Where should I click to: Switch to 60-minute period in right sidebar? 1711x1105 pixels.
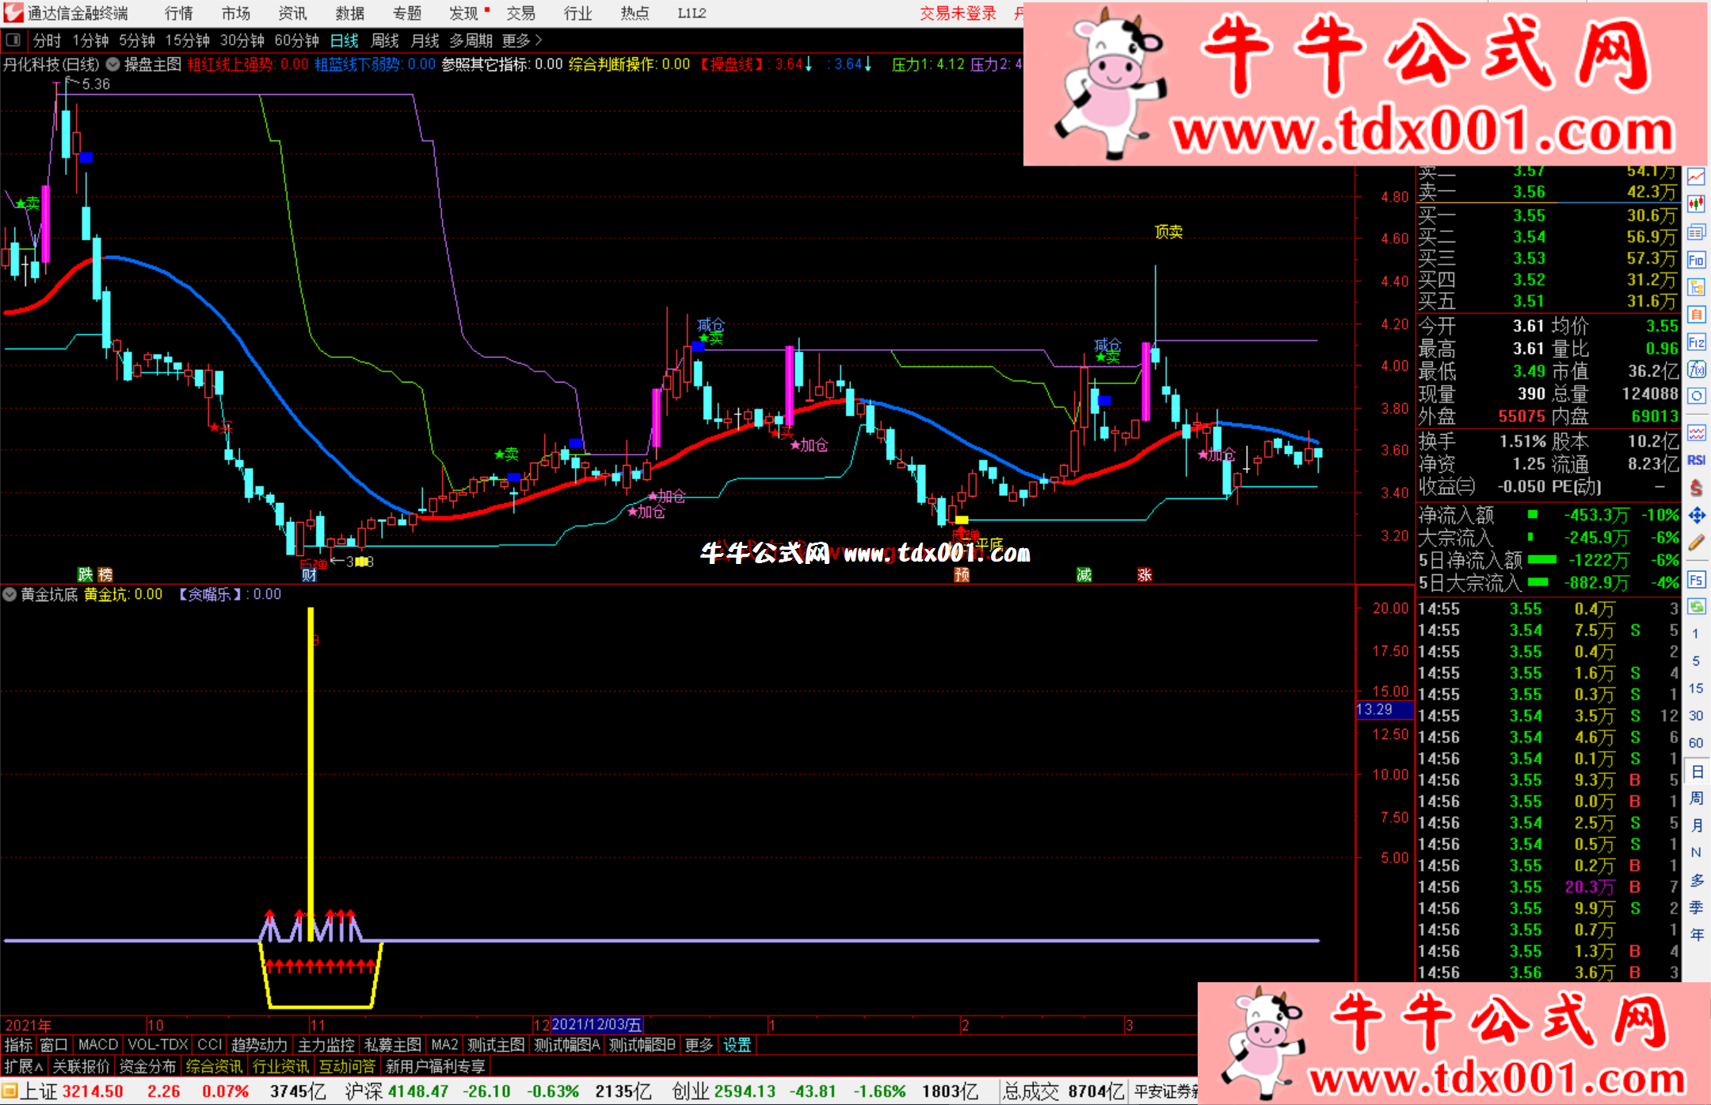tap(1695, 743)
